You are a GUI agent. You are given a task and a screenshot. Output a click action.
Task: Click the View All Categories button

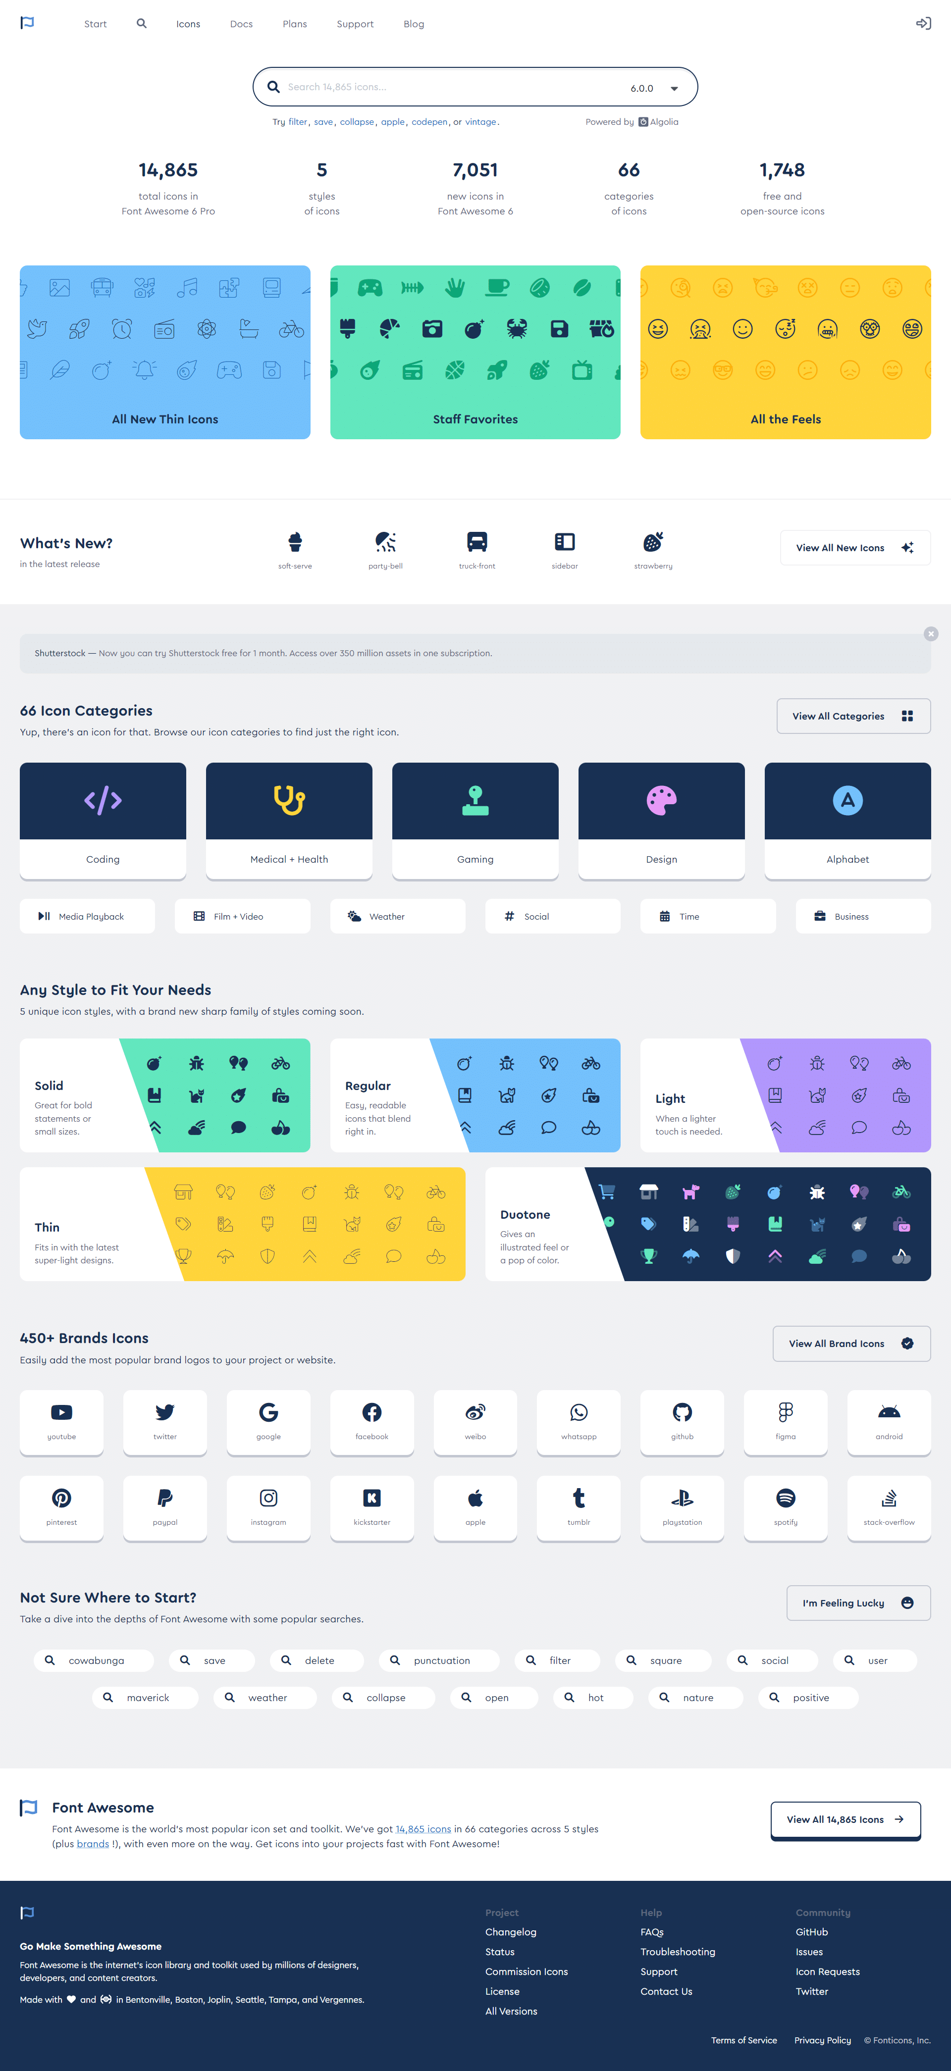(x=854, y=716)
